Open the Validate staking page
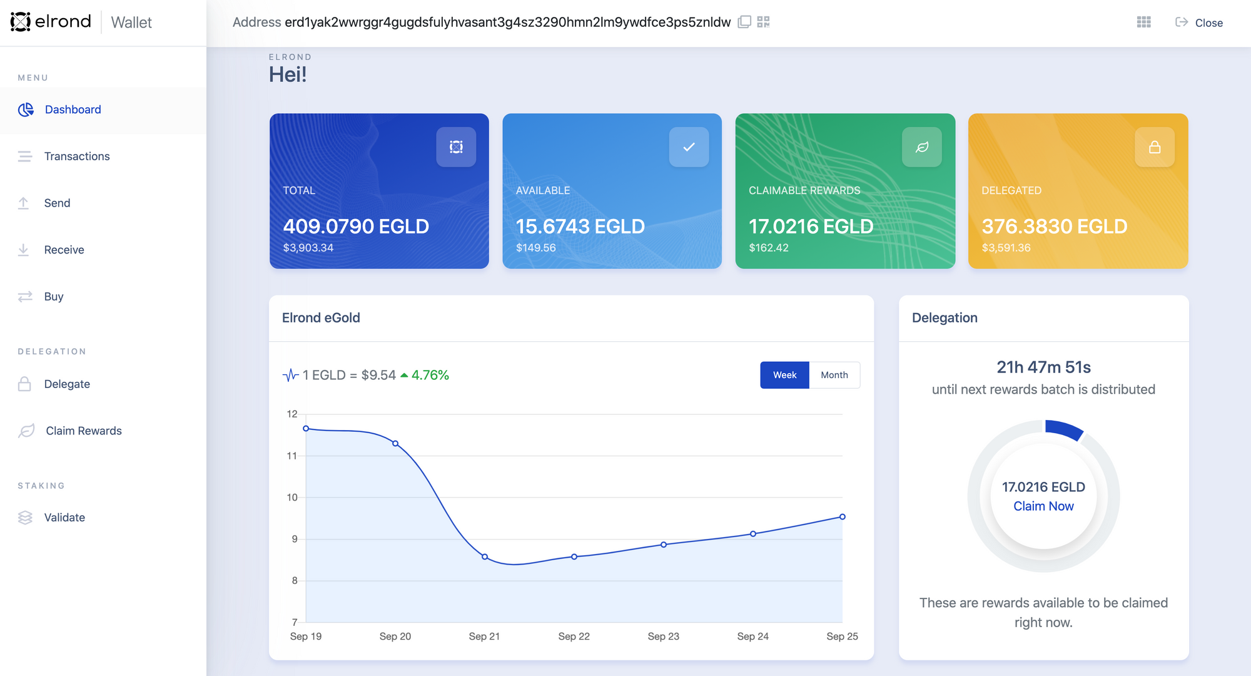This screenshot has height=676, width=1251. [103, 518]
